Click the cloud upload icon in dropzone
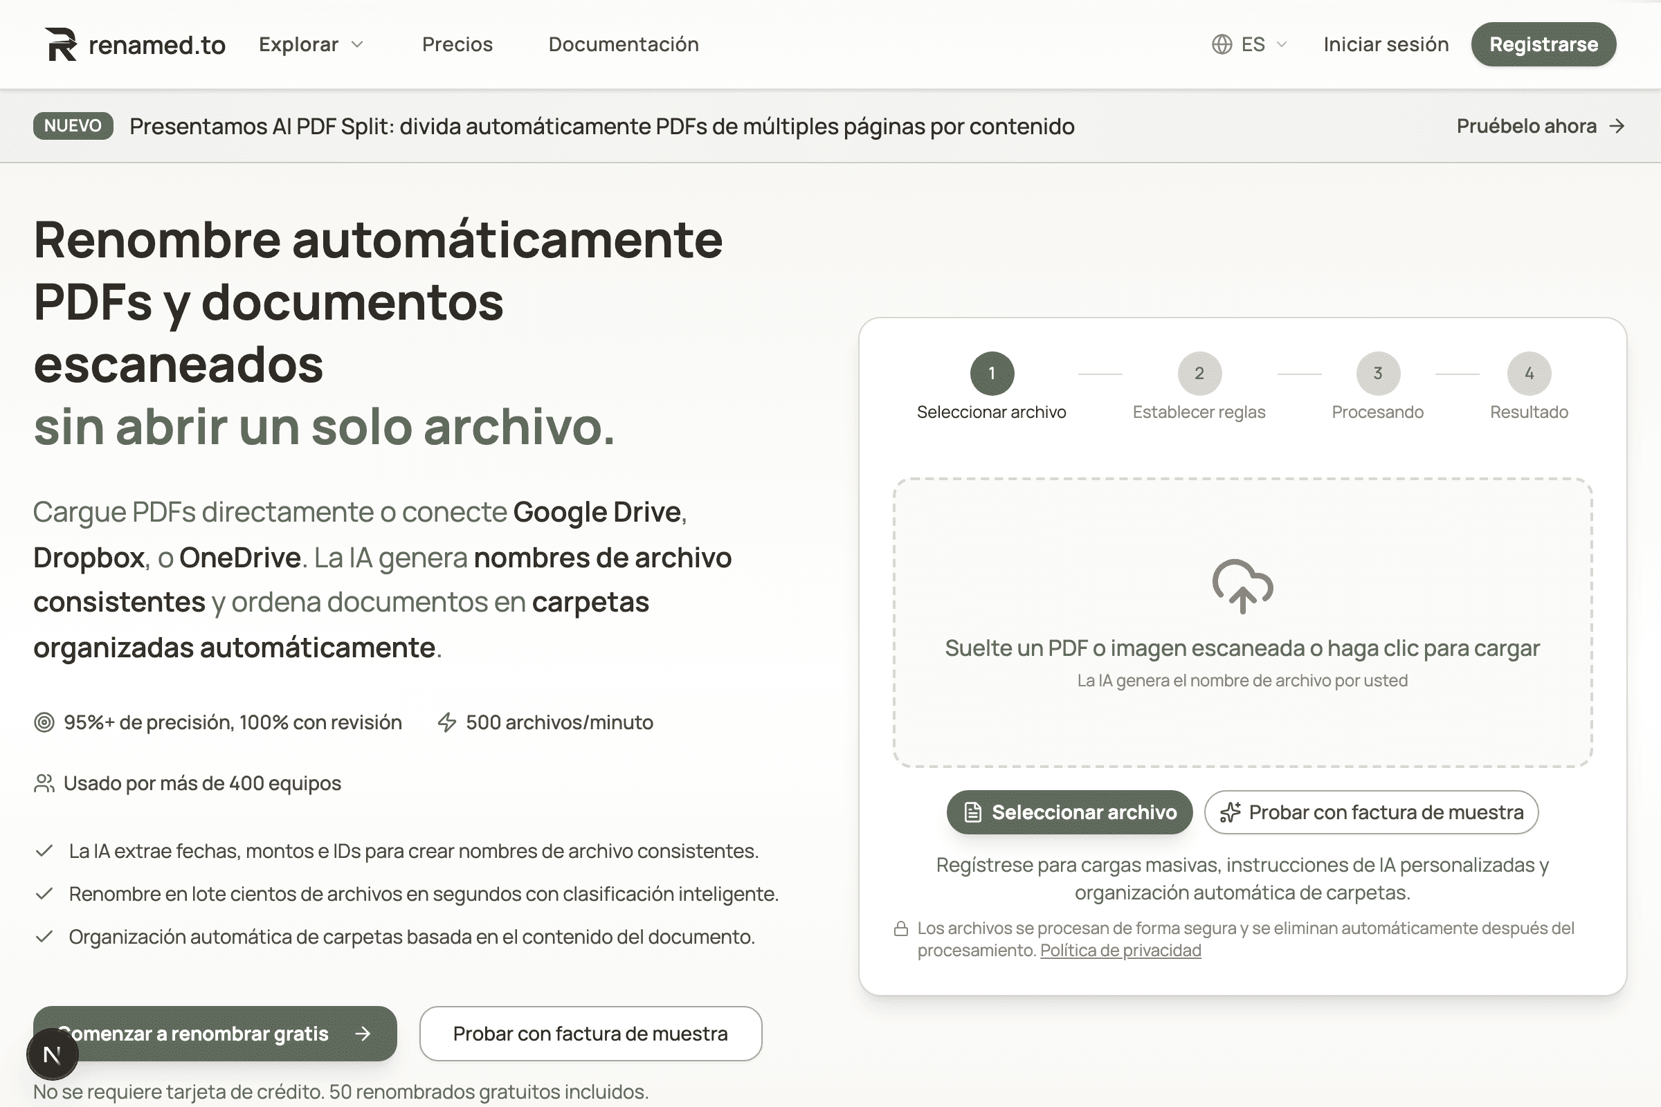This screenshot has height=1107, width=1661. 1244,587
